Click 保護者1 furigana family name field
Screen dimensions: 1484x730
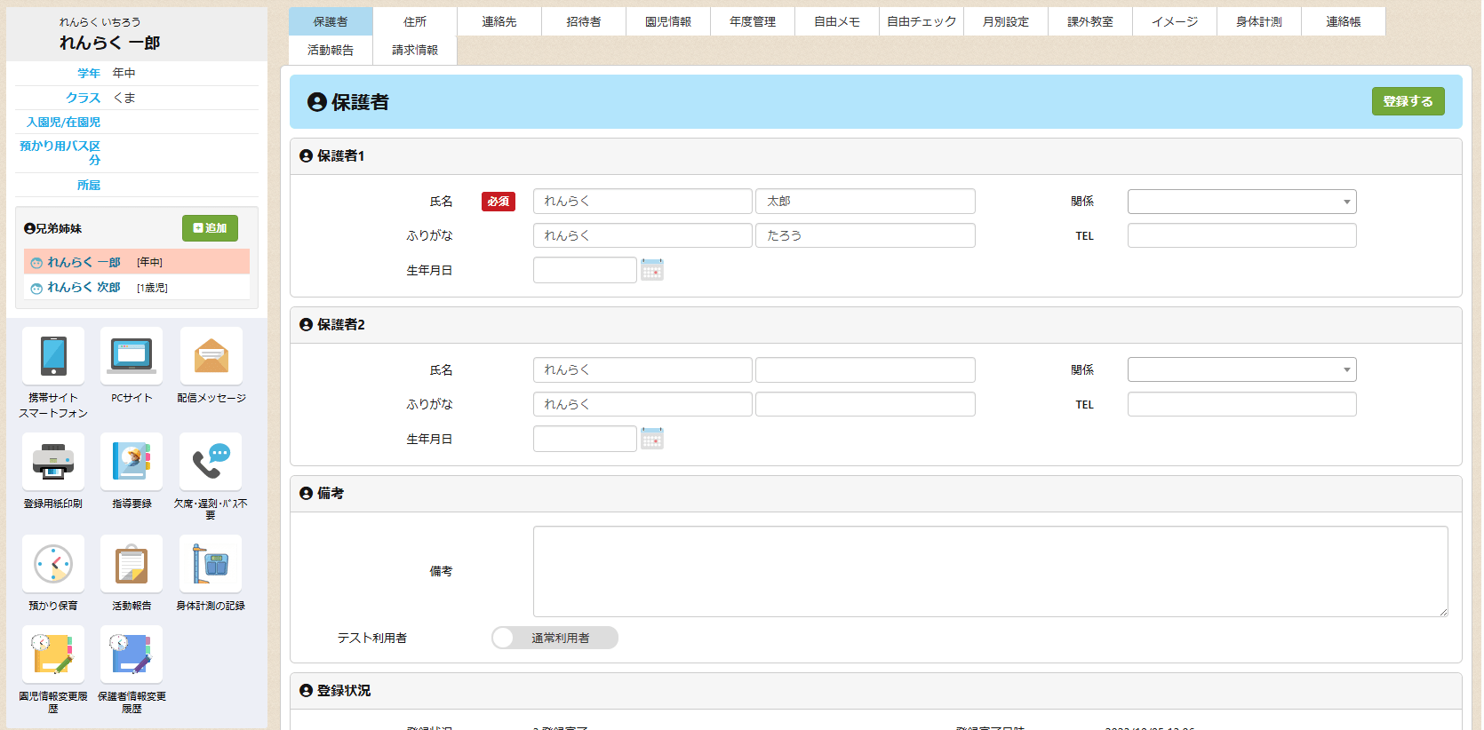(x=642, y=235)
